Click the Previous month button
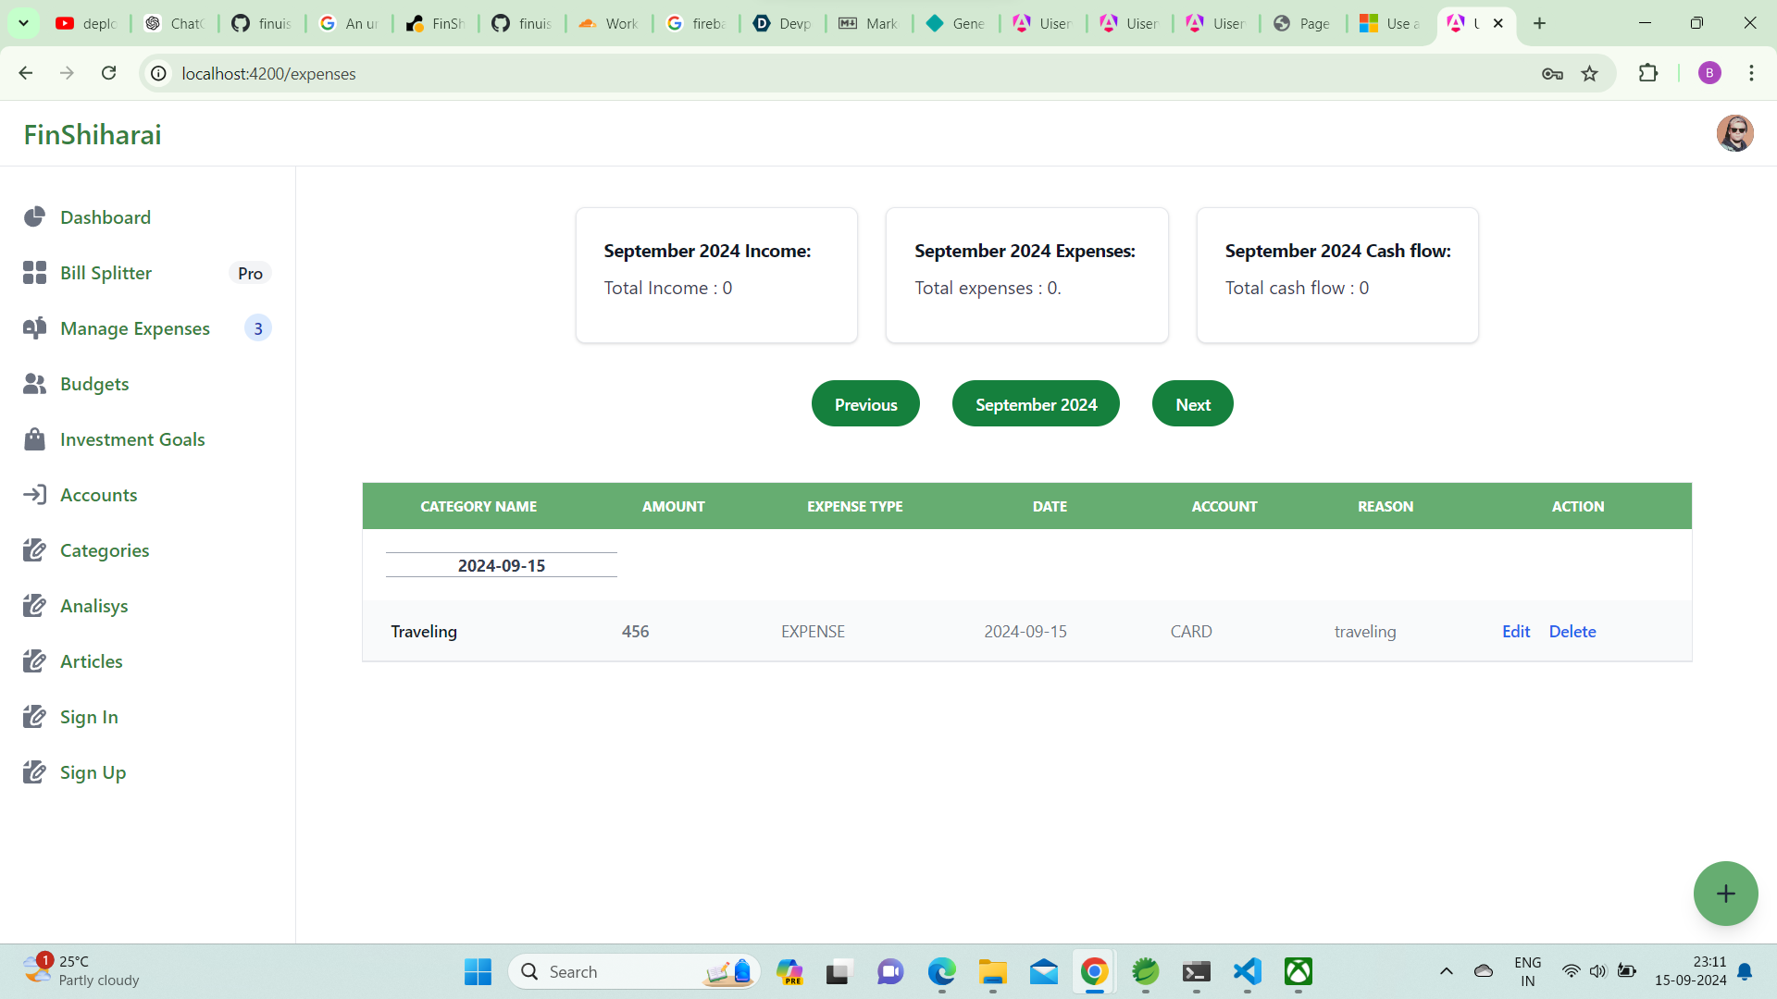This screenshot has height=999, width=1777. (x=865, y=404)
